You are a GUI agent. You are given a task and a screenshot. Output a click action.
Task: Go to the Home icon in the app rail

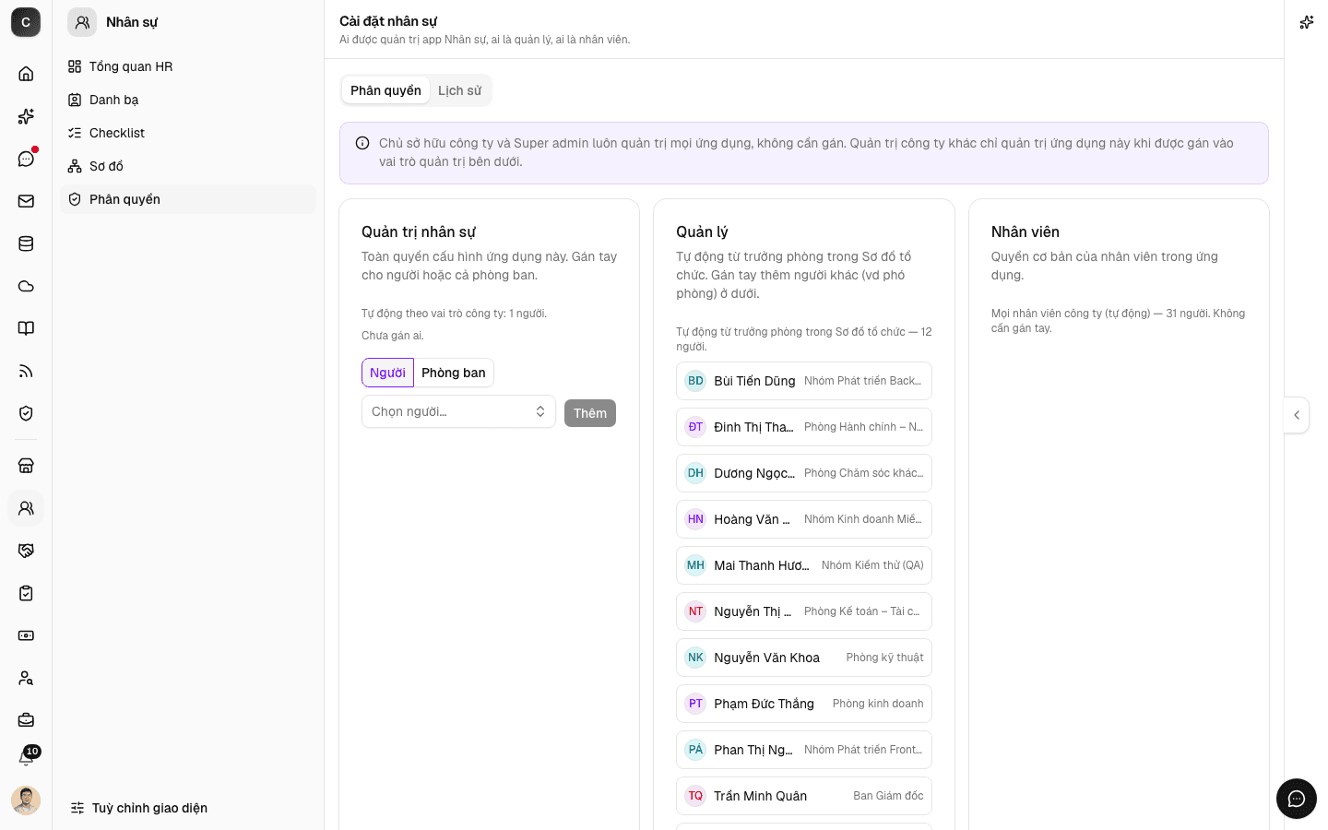26,74
